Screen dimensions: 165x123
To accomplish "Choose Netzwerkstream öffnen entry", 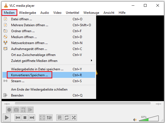I will pos(49,43).
